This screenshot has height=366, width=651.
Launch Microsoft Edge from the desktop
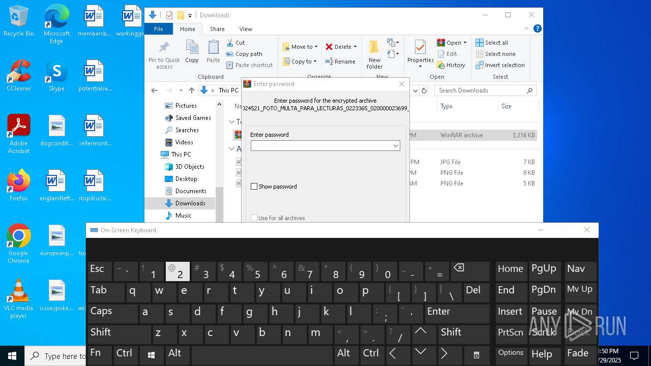click(x=56, y=24)
